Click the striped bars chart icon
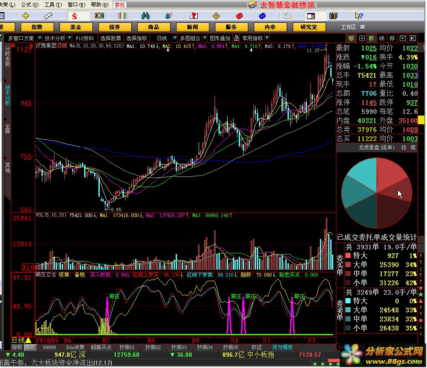Image resolution: width=427 pixels, height=368 pixels. [x=122, y=16]
